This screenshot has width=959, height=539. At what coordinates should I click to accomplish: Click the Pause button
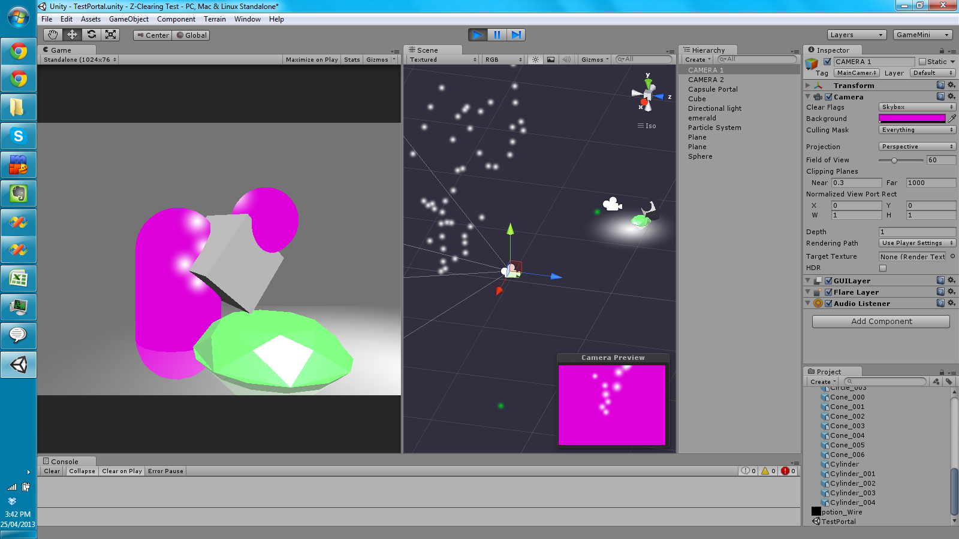click(x=497, y=35)
